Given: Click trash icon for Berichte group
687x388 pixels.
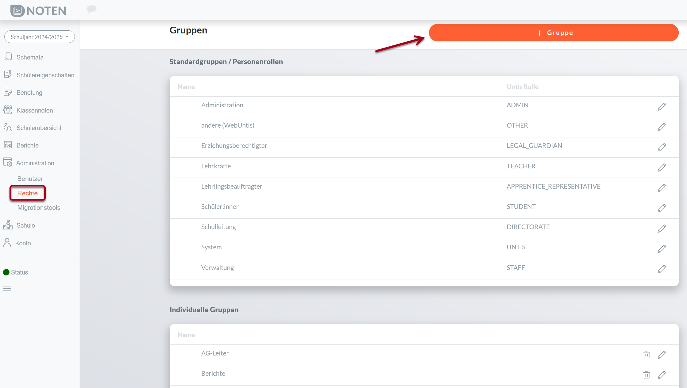Looking at the screenshot, I should click(x=646, y=375).
